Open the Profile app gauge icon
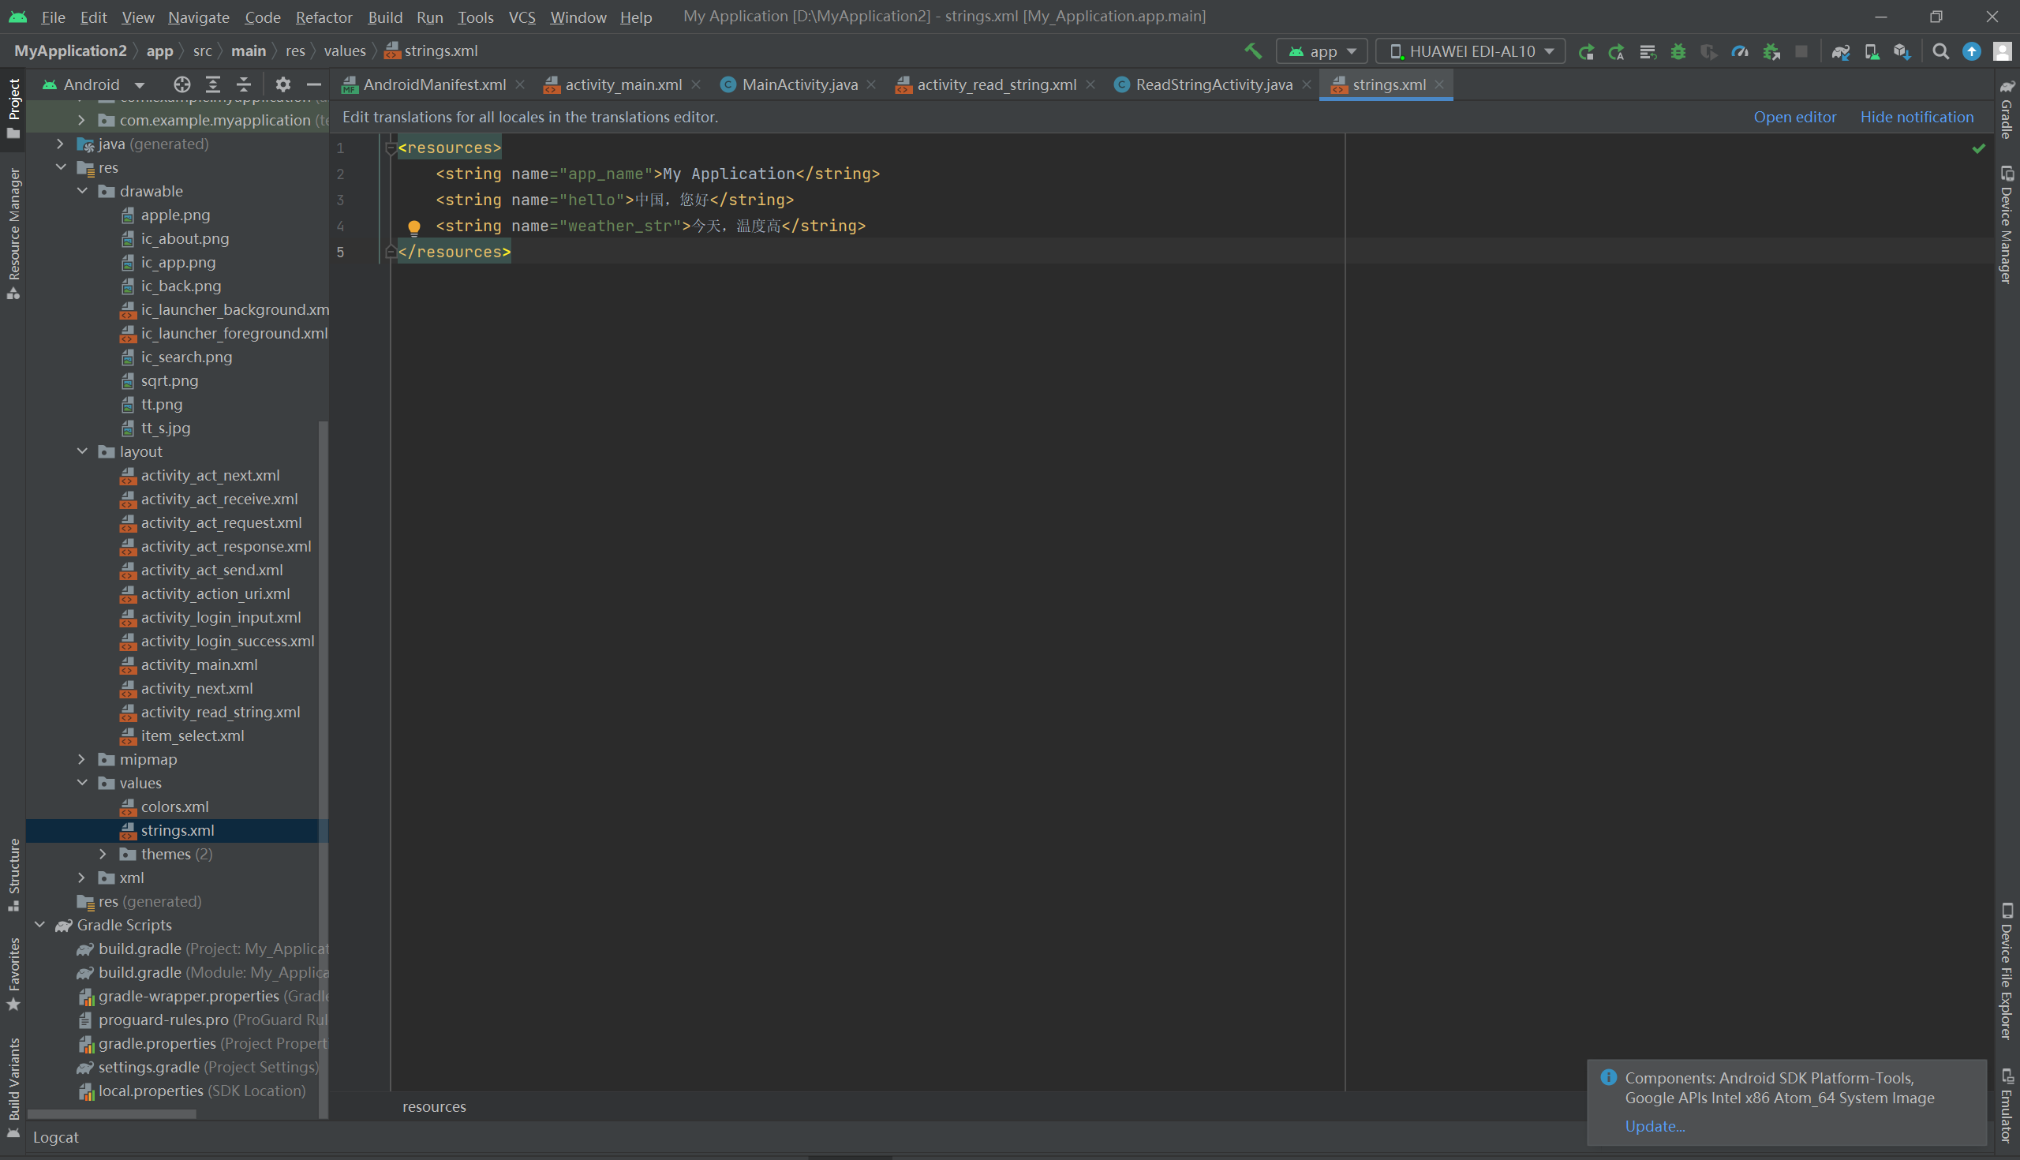 1740,52
